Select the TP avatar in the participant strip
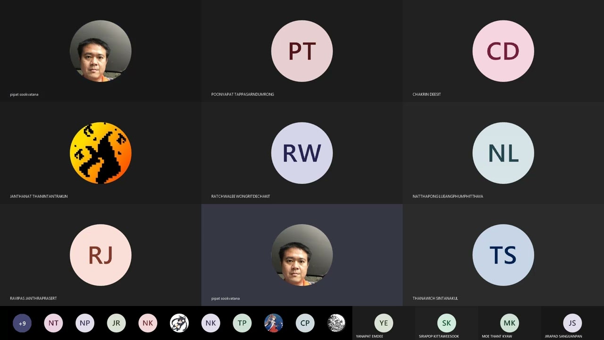The height and width of the screenshot is (340, 604). tap(242, 323)
